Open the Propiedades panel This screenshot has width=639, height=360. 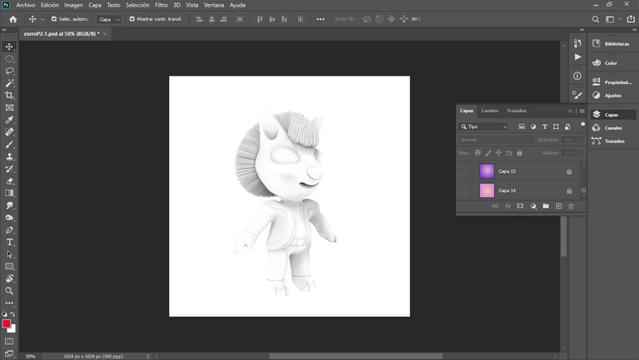tap(613, 82)
